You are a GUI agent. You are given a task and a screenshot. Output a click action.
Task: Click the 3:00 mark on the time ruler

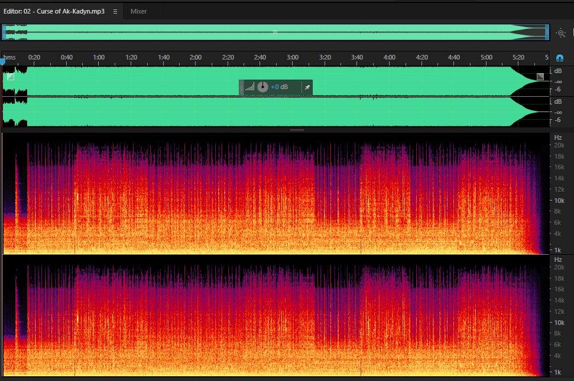(x=293, y=57)
